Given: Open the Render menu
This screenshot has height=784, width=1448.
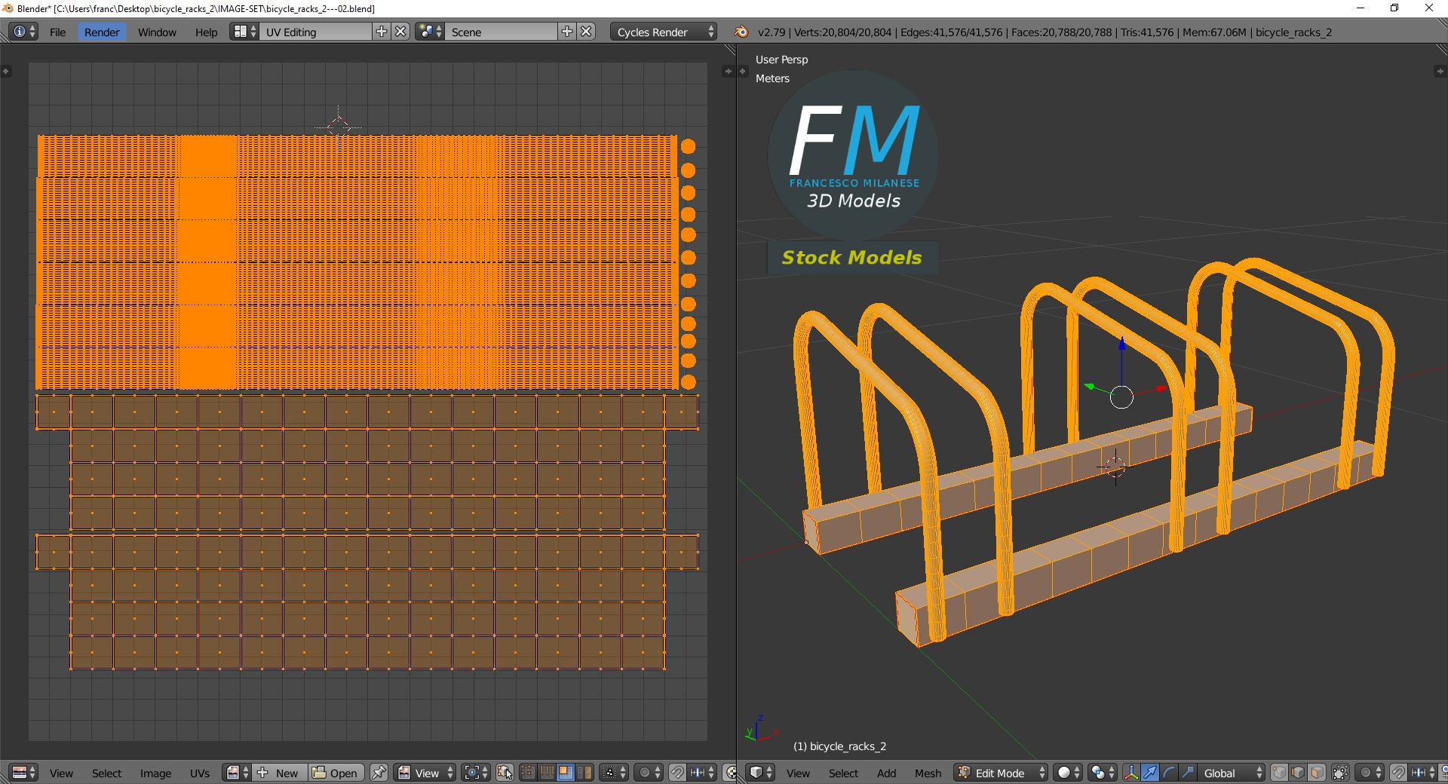Looking at the screenshot, I should [102, 32].
